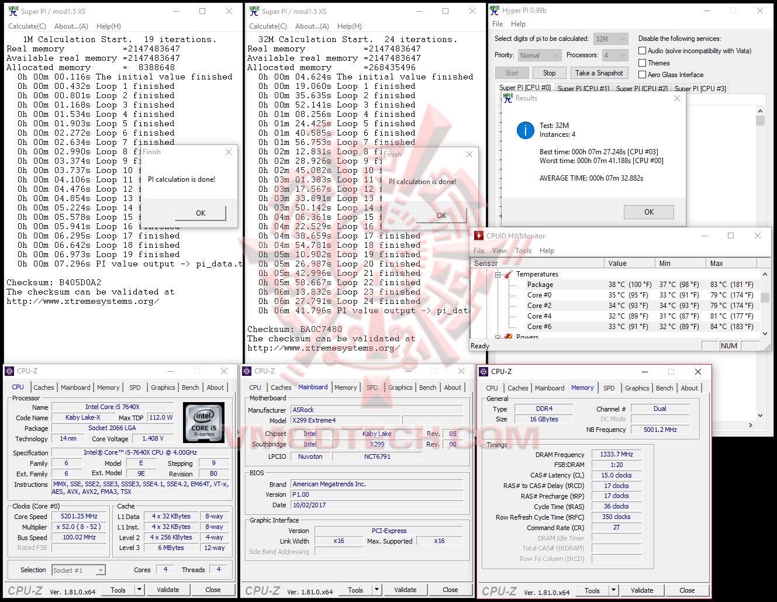Screen dimensions: 777x602
Task: Click the Max column header in HWMonitor
Action: (731, 264)
